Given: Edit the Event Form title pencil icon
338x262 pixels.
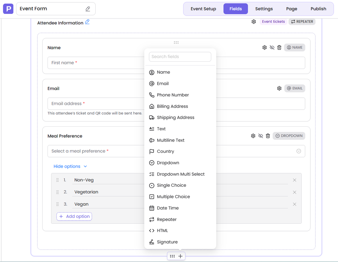Looking at the screenshot, I should pos(88,9).
